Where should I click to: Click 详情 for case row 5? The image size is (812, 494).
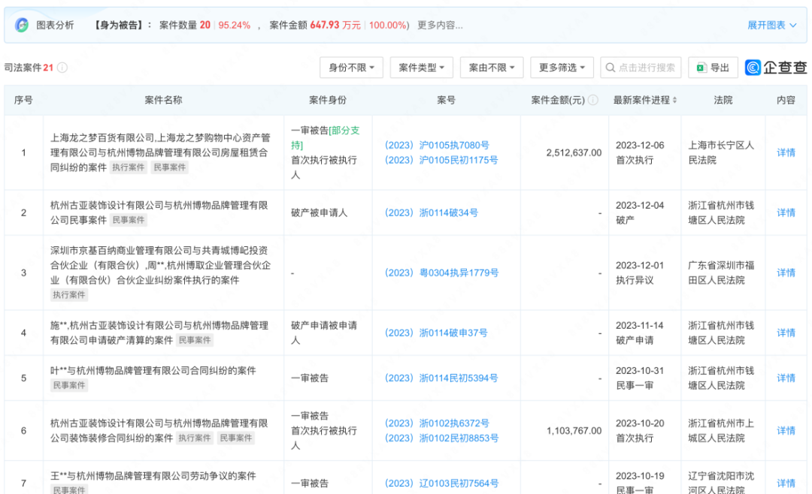(786, 378)
